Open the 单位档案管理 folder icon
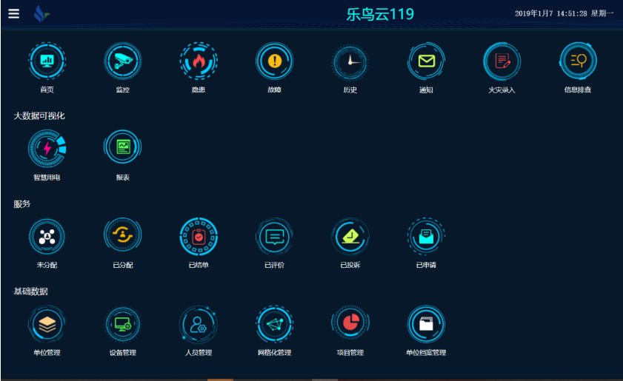This screenshot has width=623, height=381. [427, 324]
